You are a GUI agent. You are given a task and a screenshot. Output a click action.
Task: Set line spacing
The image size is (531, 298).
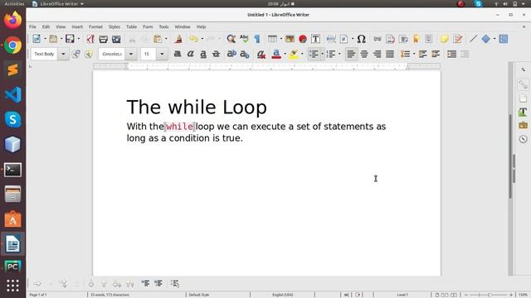coord(405,54)
